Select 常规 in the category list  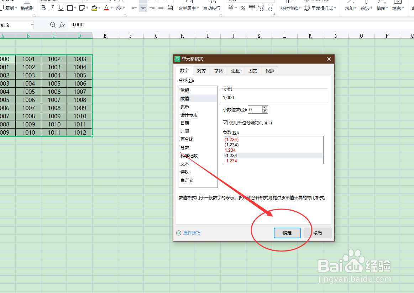(198, 90)
